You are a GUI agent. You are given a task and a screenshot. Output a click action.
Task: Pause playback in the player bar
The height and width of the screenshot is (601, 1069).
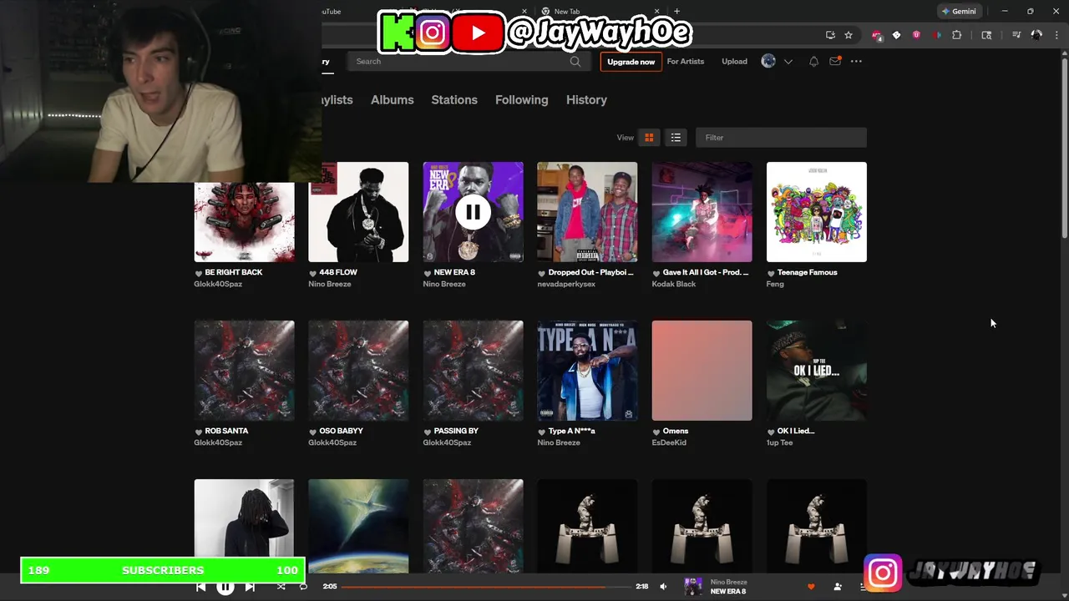tap(225, 587)
